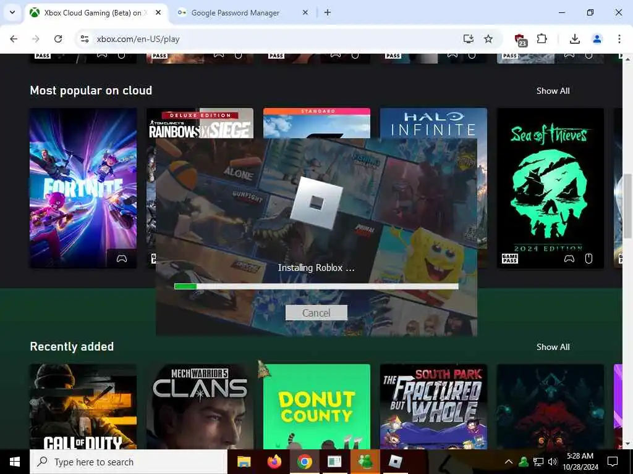
Task: Click the scrollbar down arrow
Action: click(627, 444)
